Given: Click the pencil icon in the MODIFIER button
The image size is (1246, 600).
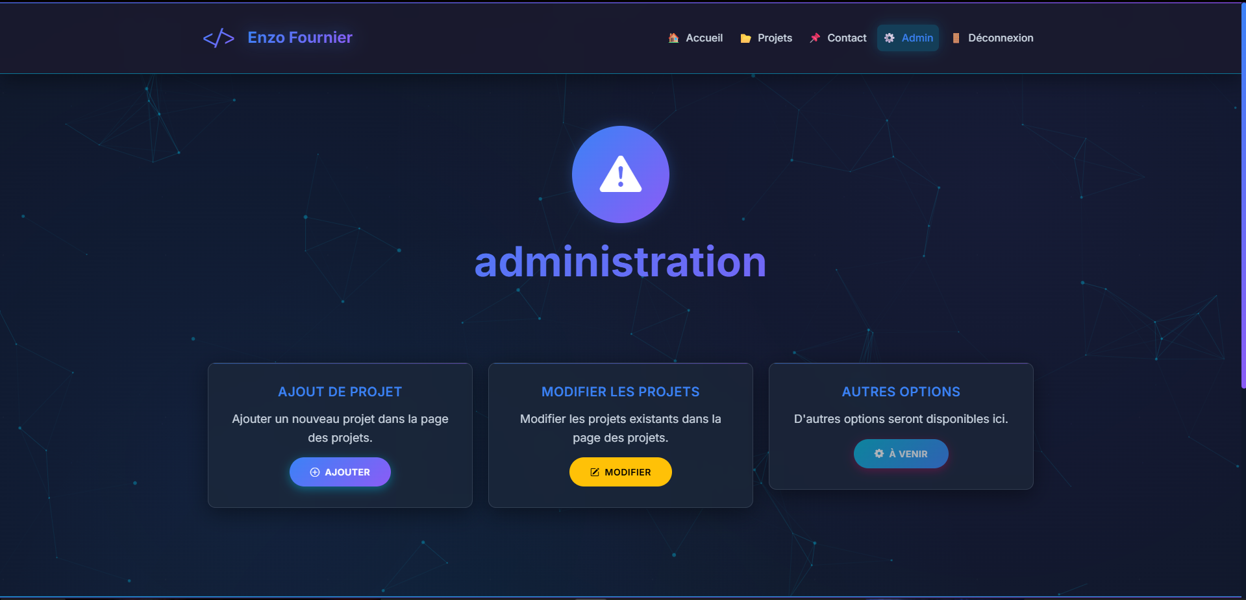Looking at the screenshot, I should pos(594,472).
